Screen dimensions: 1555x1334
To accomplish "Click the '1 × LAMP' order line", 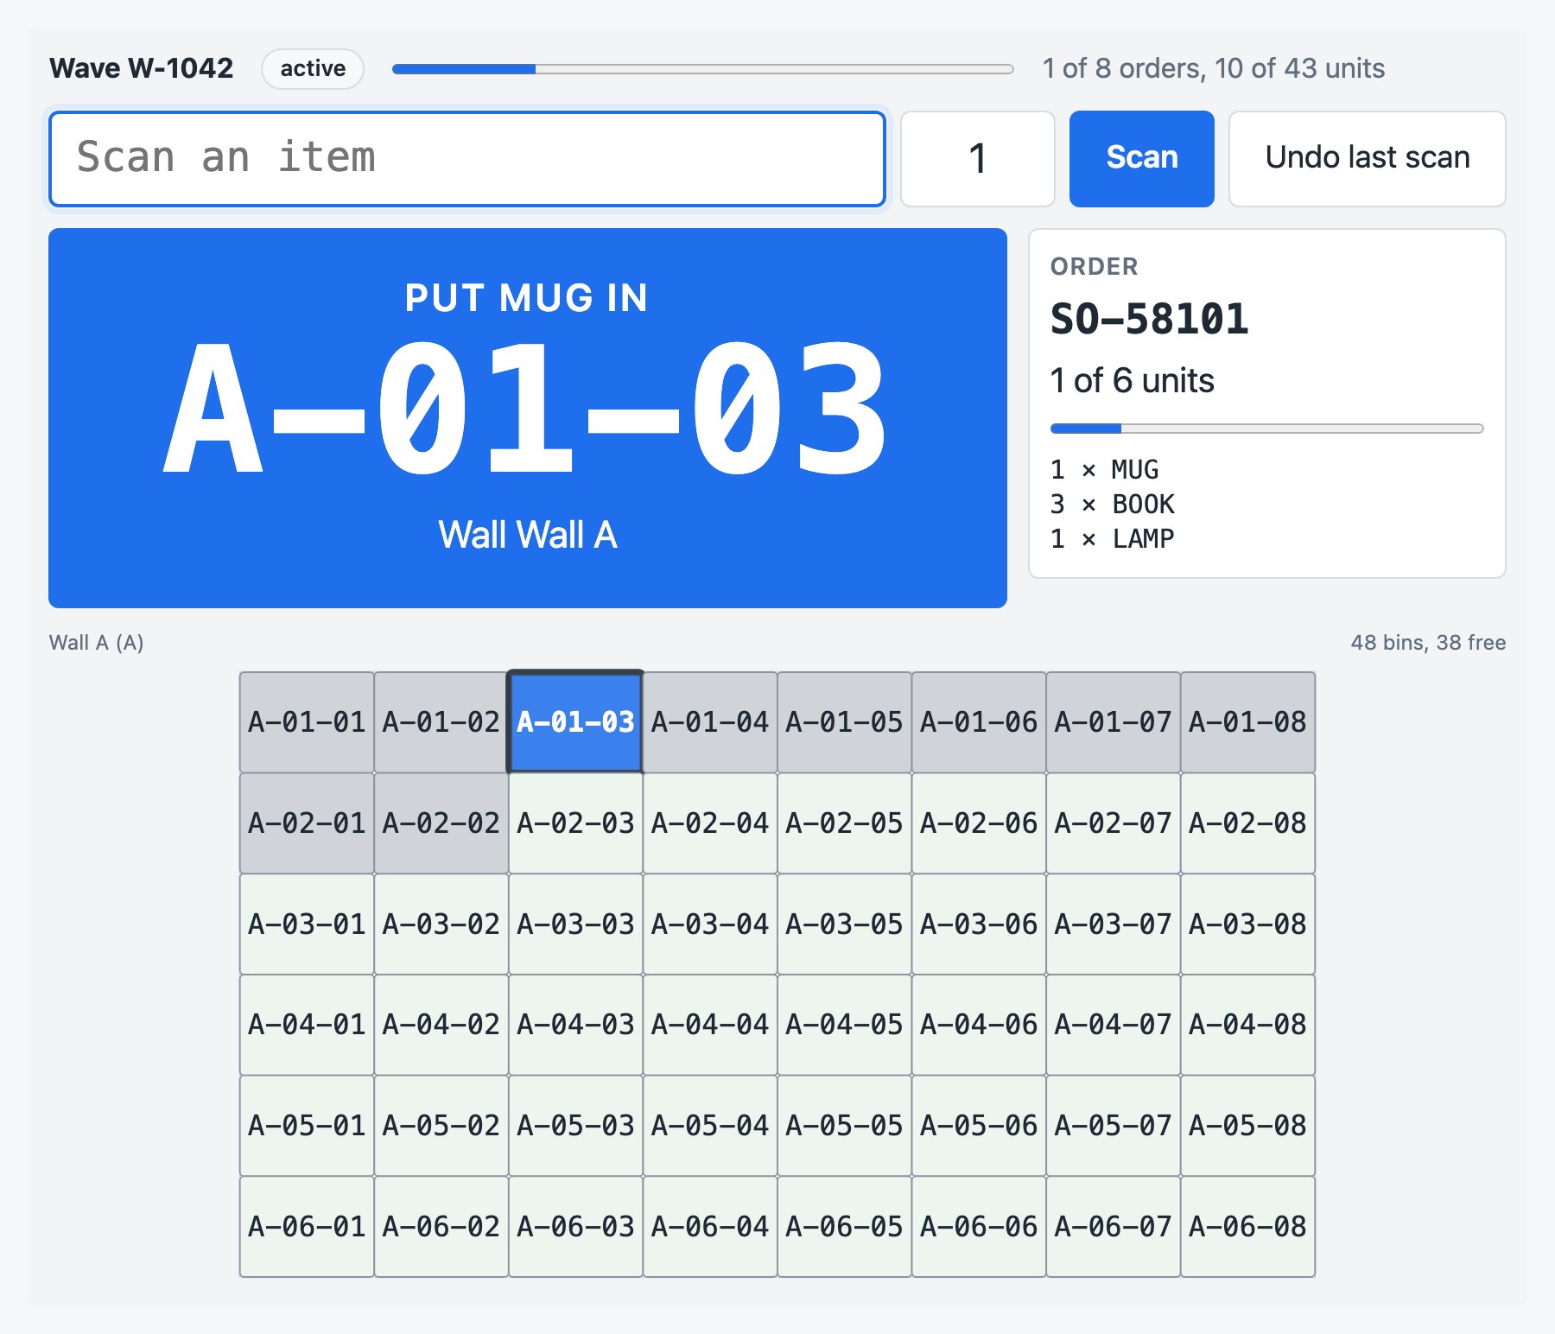I will pos(1112,539).
